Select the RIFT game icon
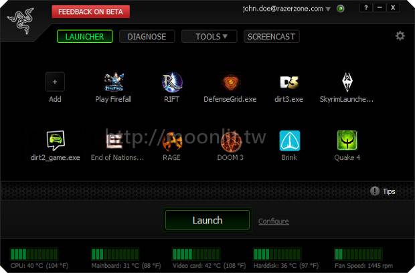Viewport: 415px width, 273px height. 171,82
